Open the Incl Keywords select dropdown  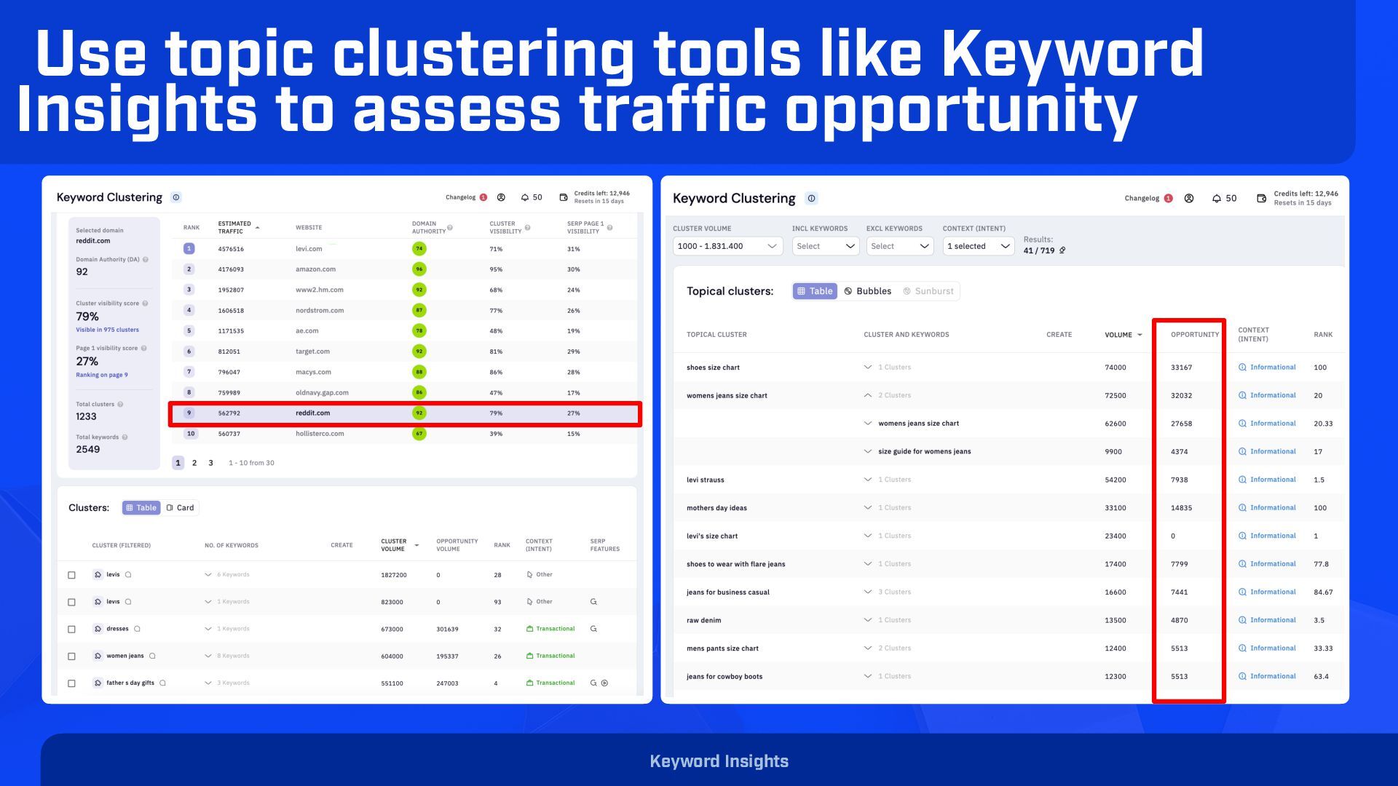825,246
